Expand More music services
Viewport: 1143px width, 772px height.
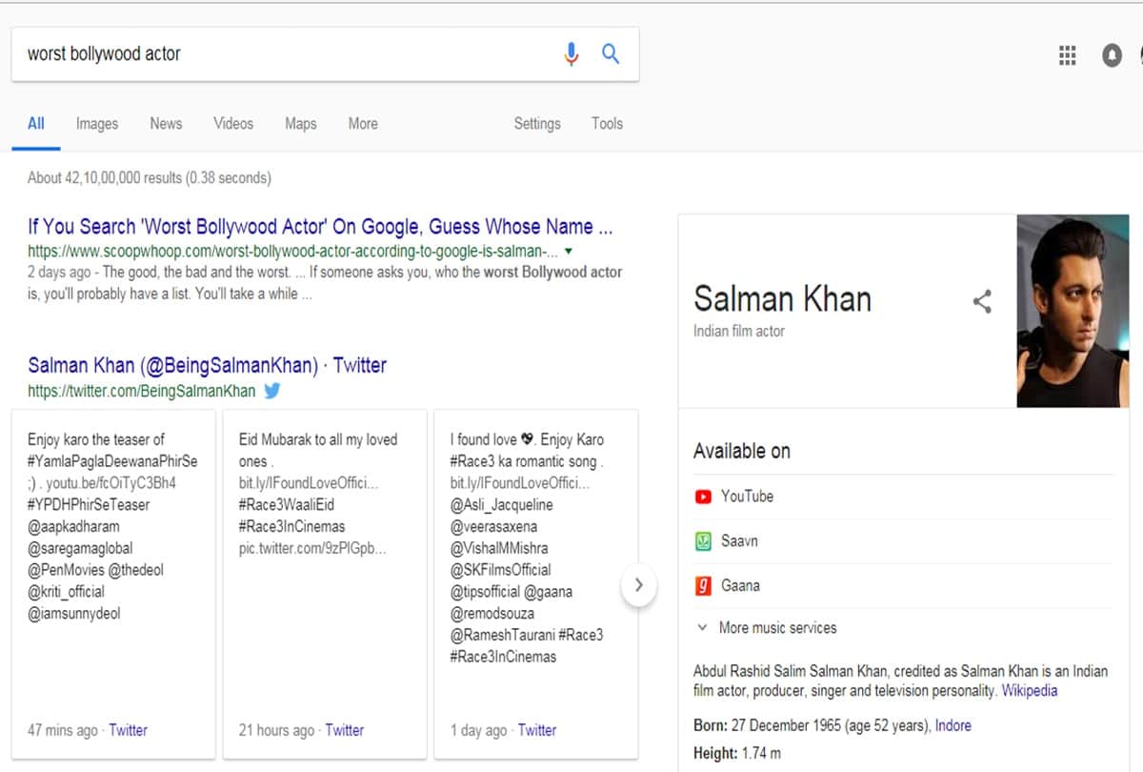click(x=766, y=628)
